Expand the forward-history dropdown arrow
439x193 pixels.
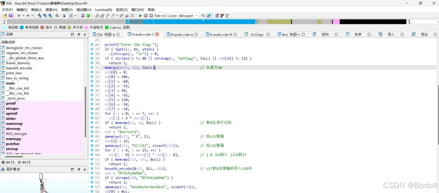pos(32,16)
